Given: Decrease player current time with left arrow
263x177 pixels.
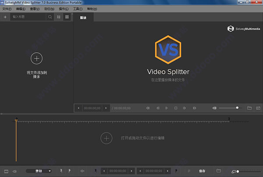Looking at the screenshot, I should coord(78,108).
